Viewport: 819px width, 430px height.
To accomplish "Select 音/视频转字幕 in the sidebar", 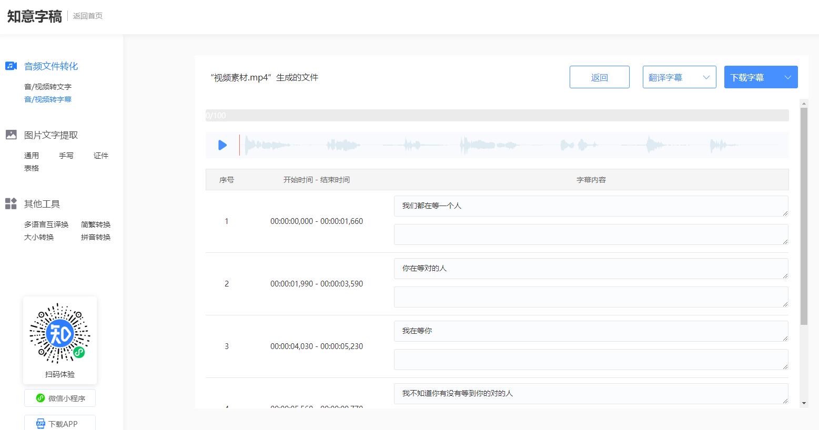I will [48, 99].
